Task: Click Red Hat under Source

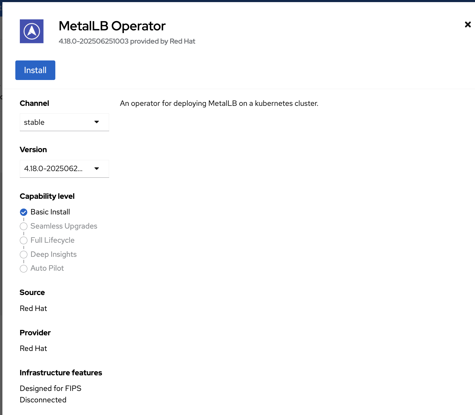Action: pos(33,309)
